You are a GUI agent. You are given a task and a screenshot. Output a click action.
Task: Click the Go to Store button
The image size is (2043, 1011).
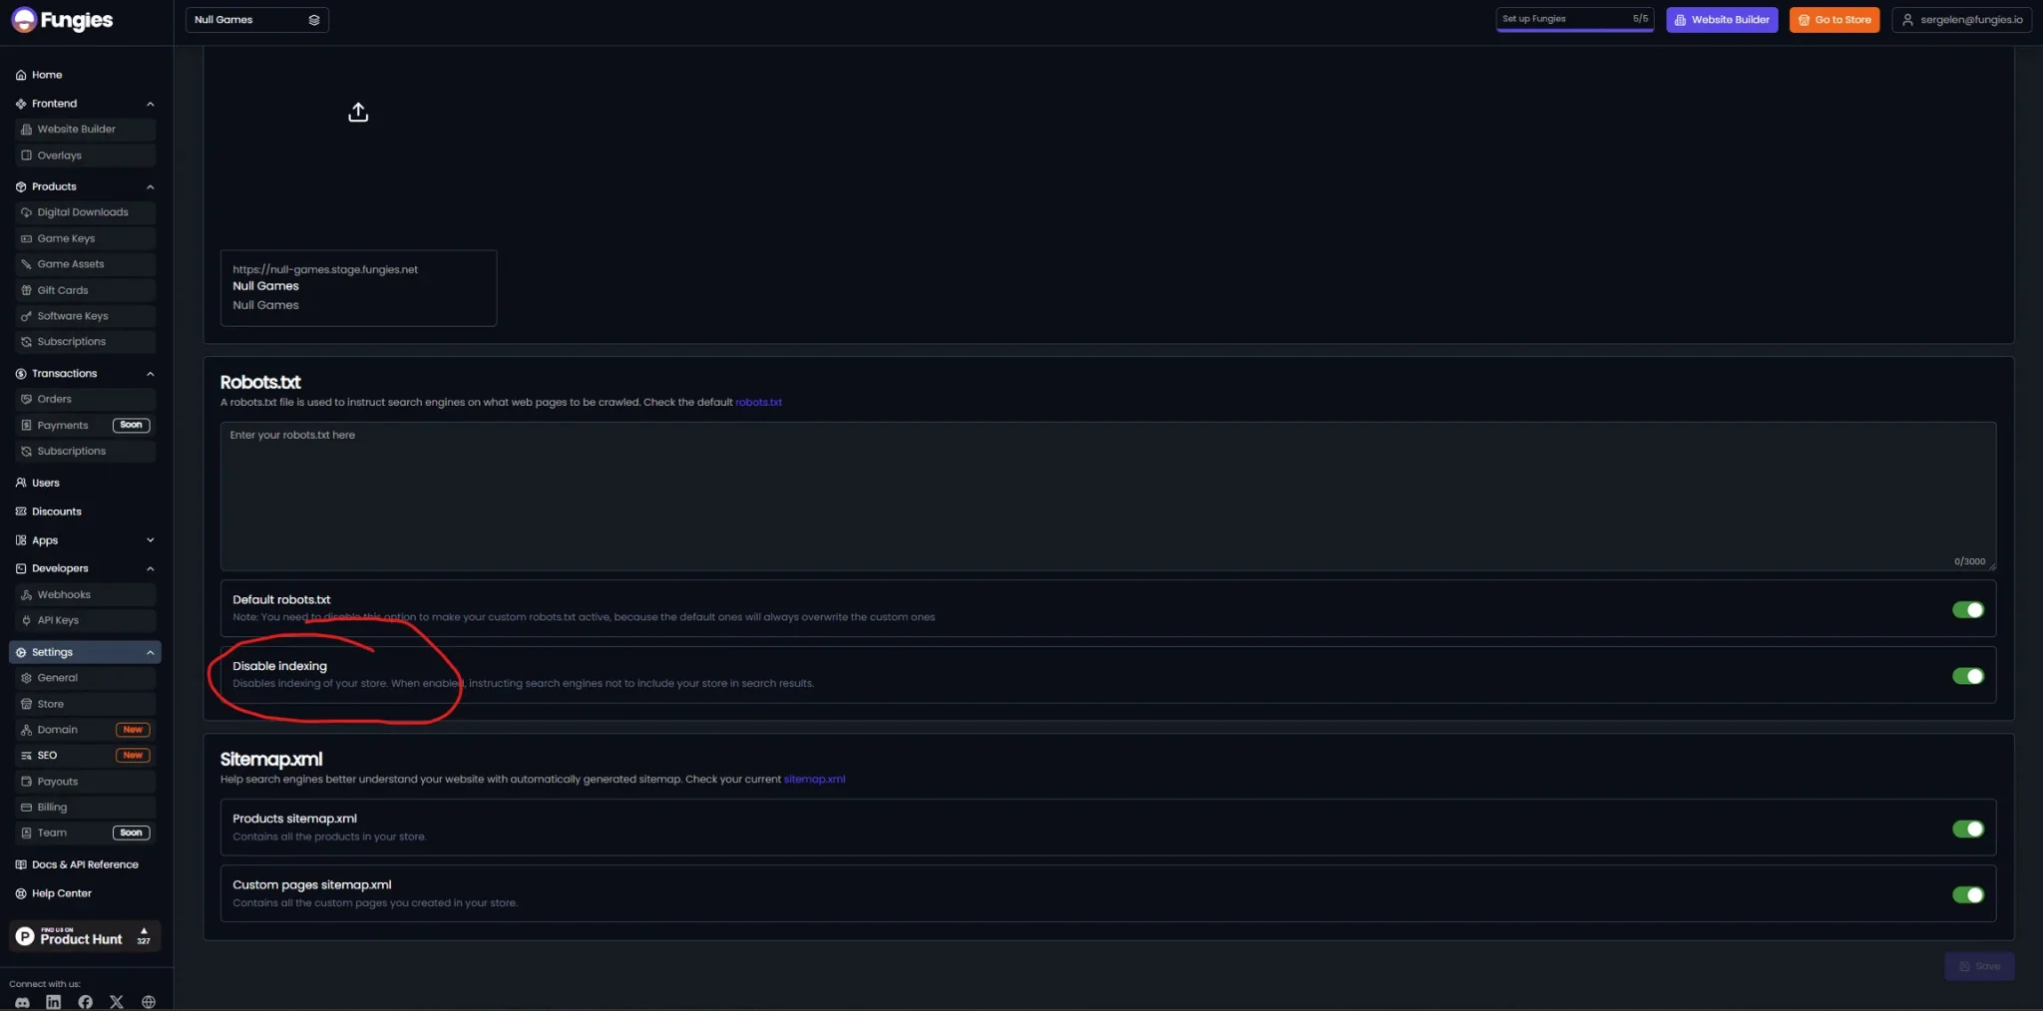(x=1835, y=20)
